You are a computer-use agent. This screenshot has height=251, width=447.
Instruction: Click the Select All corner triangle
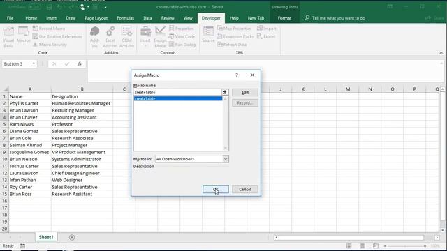tap(5, 89)
